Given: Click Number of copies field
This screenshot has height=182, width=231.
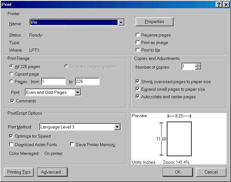Looking at the screenshot, I should (189, 66).
